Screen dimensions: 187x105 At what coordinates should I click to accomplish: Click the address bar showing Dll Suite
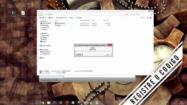click(85, 14)
